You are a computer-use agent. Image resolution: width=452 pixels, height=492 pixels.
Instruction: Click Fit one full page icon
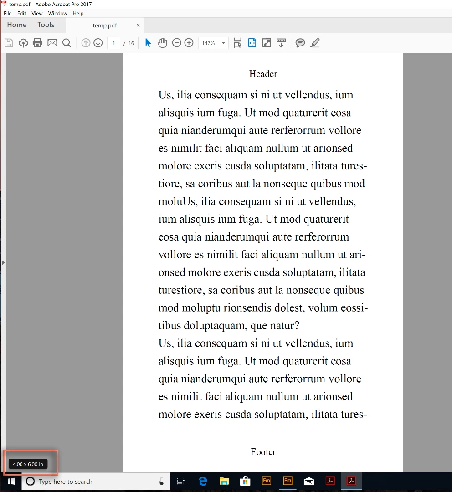click(x=252, y=43)
